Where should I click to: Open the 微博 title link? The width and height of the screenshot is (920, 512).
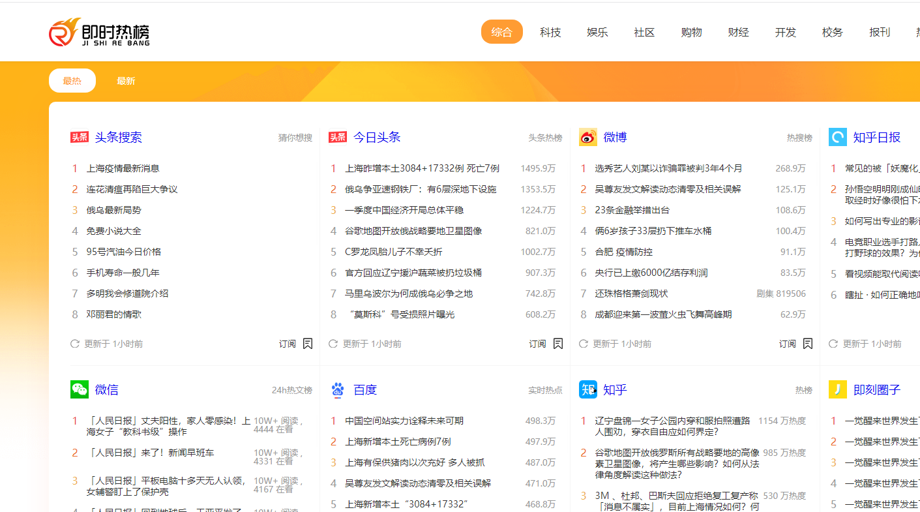[615, 137]
